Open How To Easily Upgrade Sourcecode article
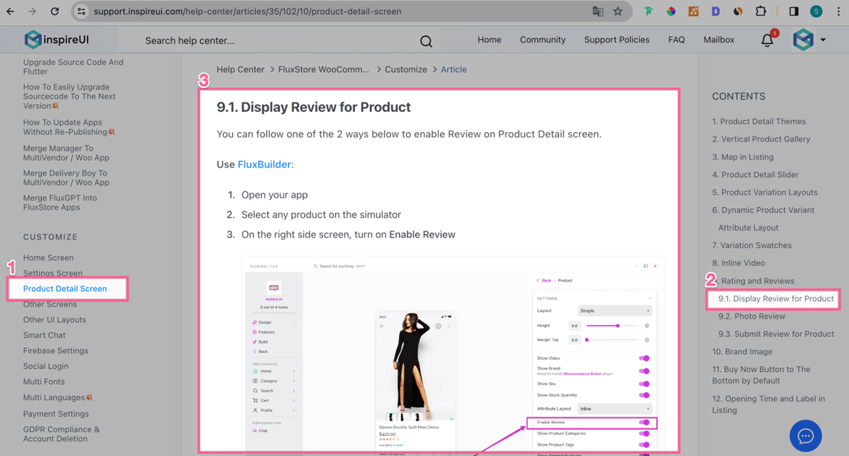This screenshot has width=849, height=456. pos(70,96)
